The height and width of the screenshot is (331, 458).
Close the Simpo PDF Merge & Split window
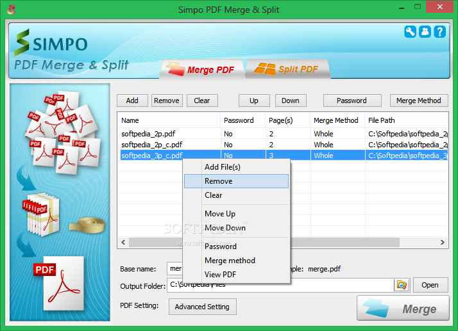[440, 7]
